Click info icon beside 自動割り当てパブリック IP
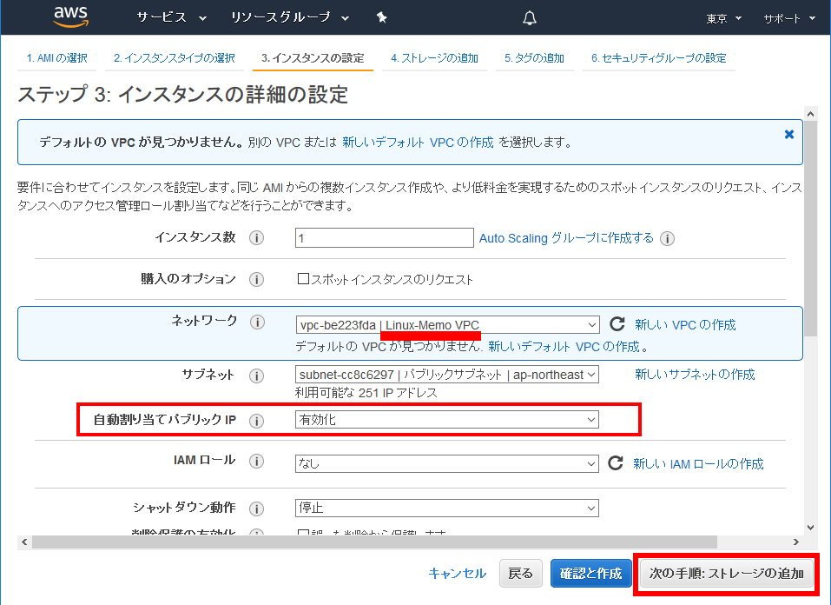The image size is (831, 605). [x=256, y=421]
